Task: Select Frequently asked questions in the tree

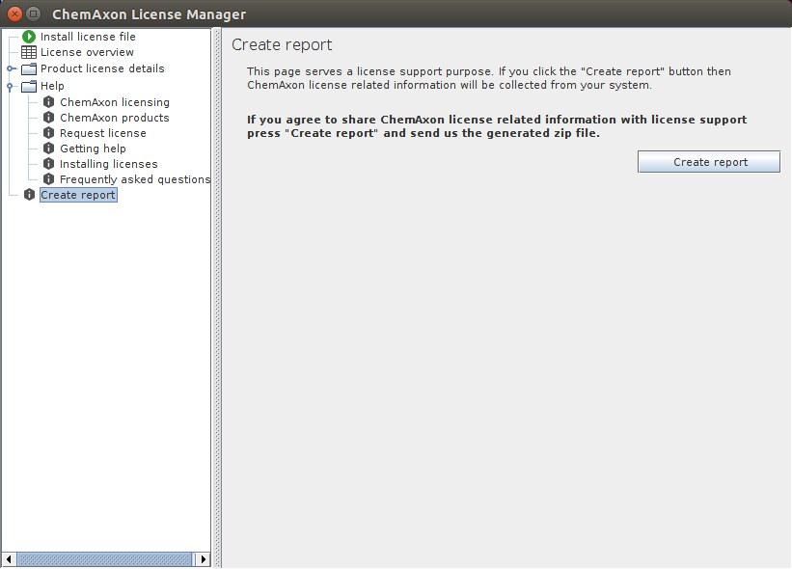Action: [134, 178]
